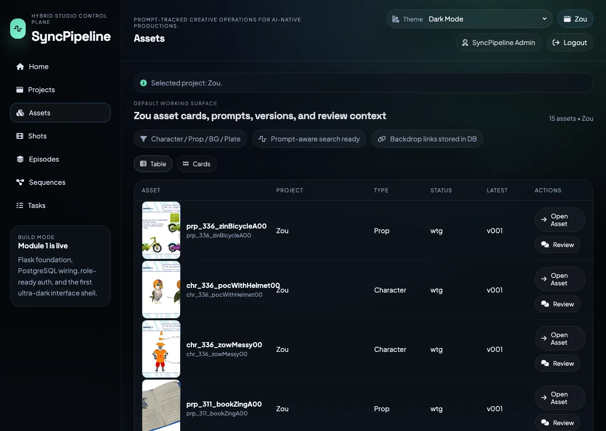Click the Prompt-aware search ready chip
This screenshot has width=606, height=431.
point(309,139)
